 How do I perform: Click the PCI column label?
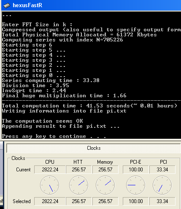163,162
